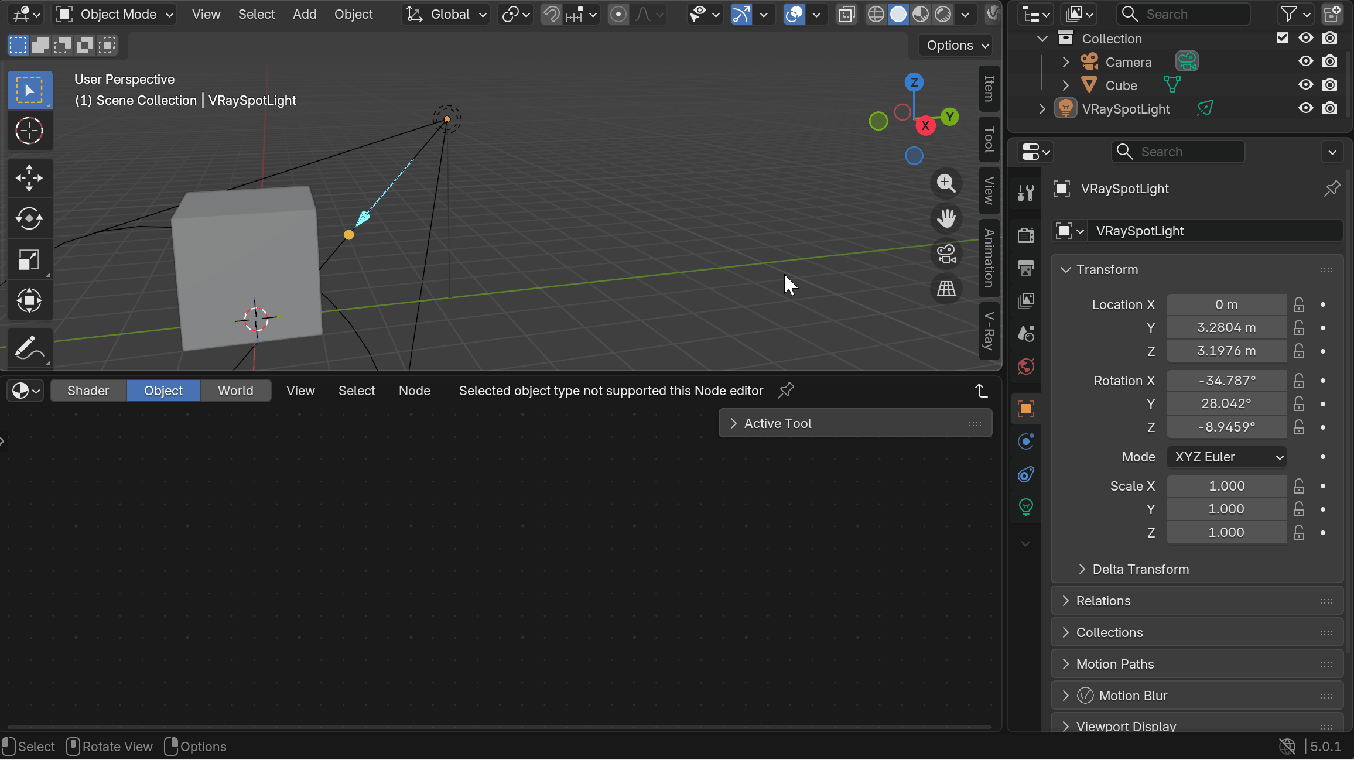Viewport: 1354px width, 760px height.
Task: Click the new collection icon in outliner
Action: [x=1331, y=14]
